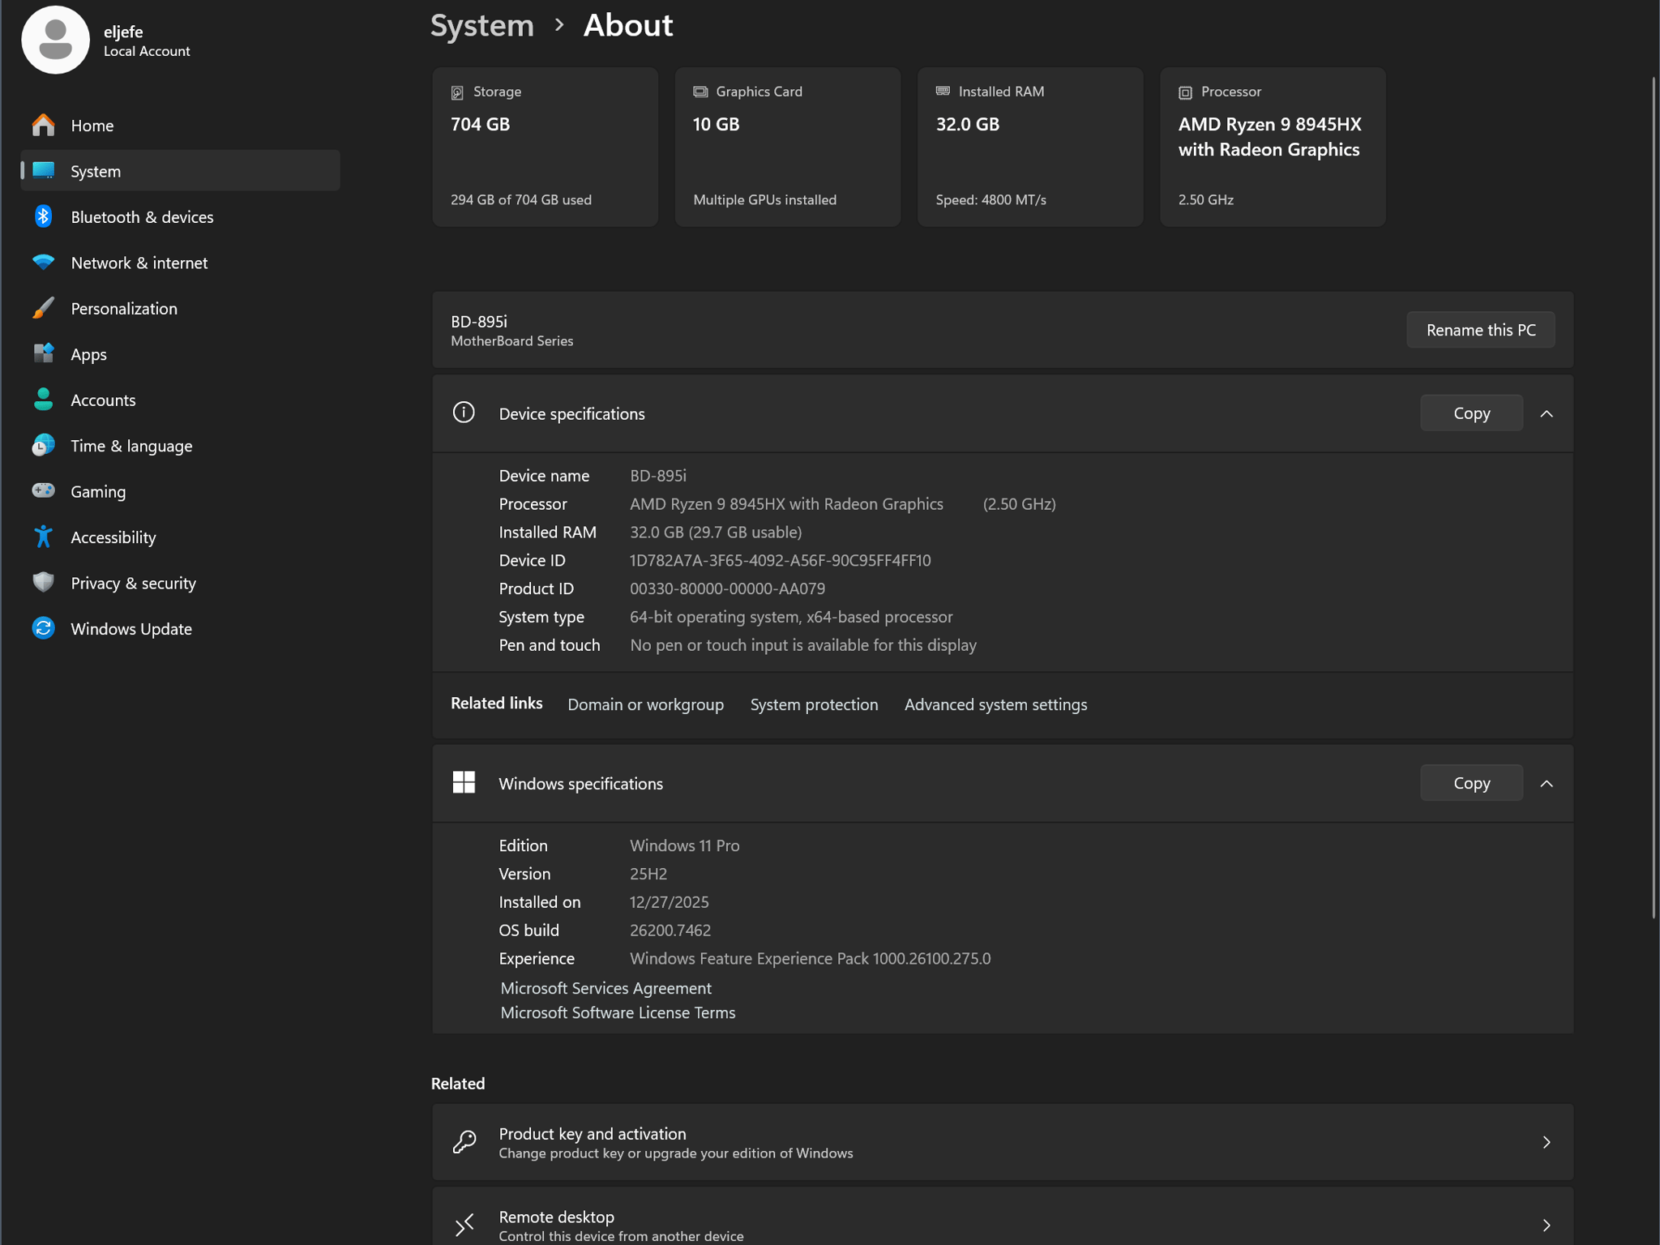Open Product key and activation chevron
Screen dimensions: 1660x1245
(1547, 1142)
